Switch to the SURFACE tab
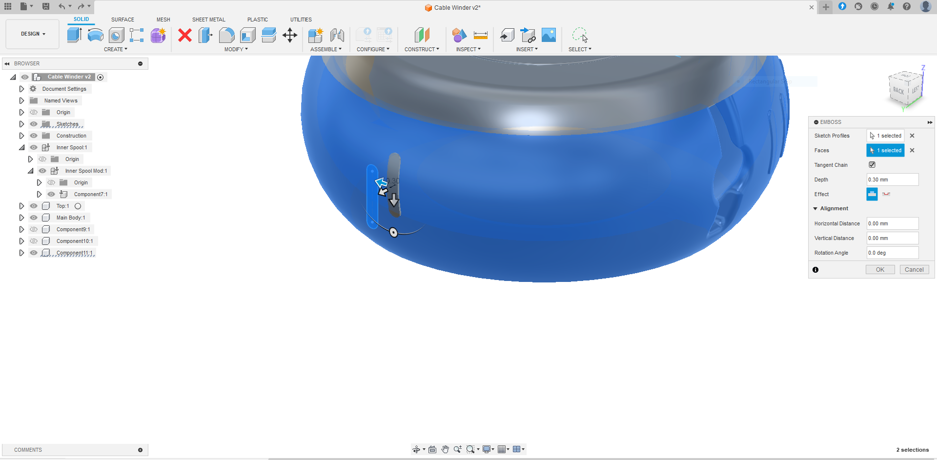Screen dimensions: 937x460 coord(122,20)
